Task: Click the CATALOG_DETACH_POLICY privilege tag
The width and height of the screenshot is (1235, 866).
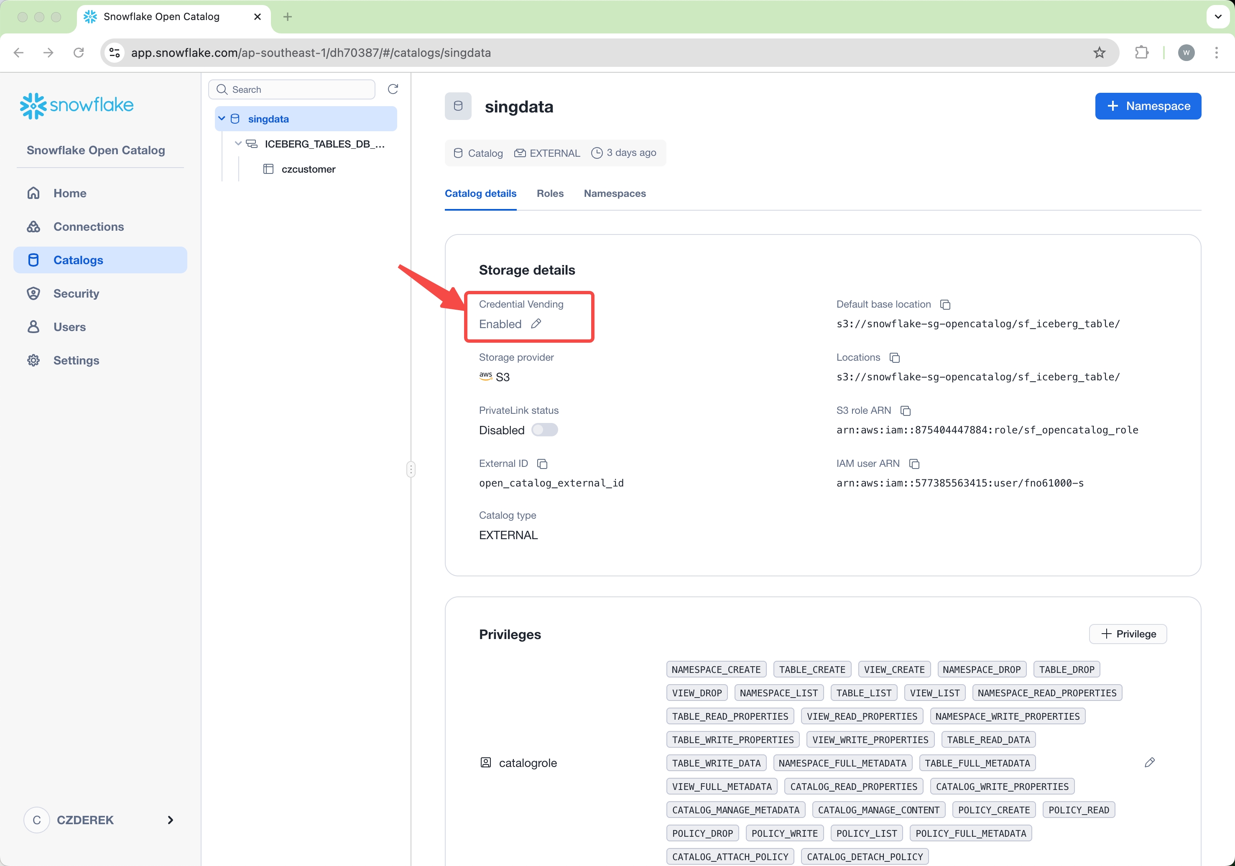Action: [x=865, y=856]
